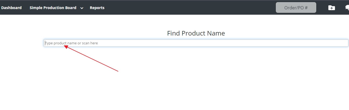Go to the Dashboard

[x=11, y=8]
